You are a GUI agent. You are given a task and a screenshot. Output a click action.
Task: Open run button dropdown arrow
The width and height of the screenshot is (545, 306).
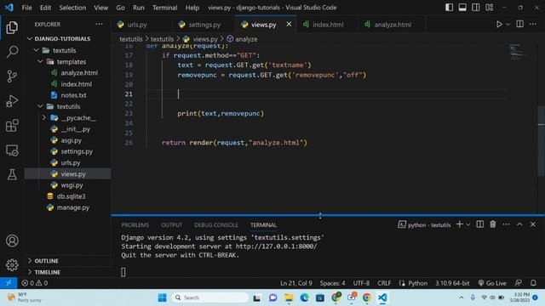508,25
